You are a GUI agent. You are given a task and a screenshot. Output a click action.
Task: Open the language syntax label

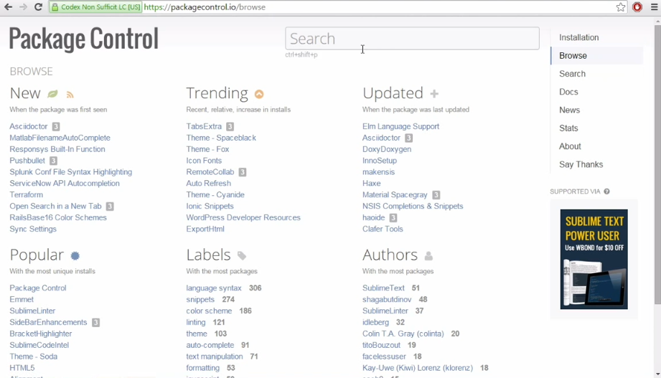[x=214, y=288]
